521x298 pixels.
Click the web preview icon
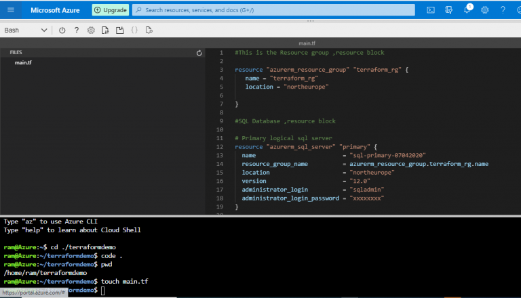pyautogui.click(x=149, y=30)
